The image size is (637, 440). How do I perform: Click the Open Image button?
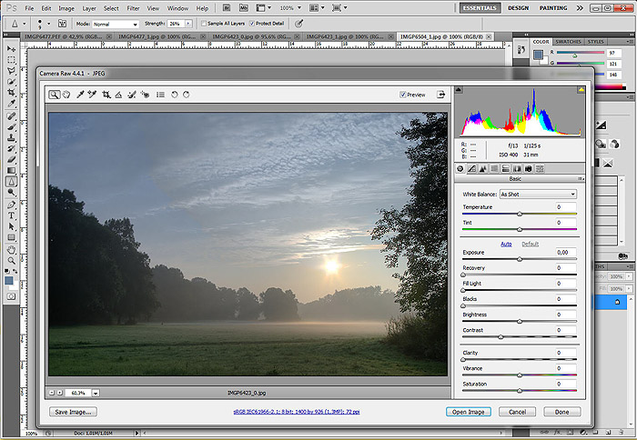point(470,412)
